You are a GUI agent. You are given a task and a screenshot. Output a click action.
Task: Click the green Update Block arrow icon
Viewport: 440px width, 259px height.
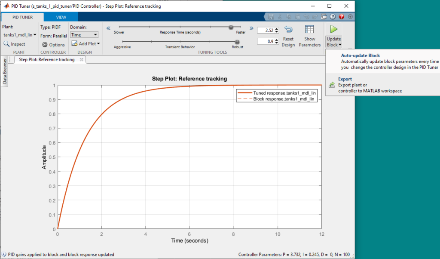pos(334,28)
